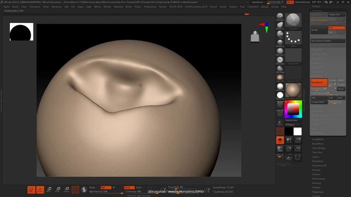Select the Clay brush icon
The image size is (351, 197).
(280, 34)
